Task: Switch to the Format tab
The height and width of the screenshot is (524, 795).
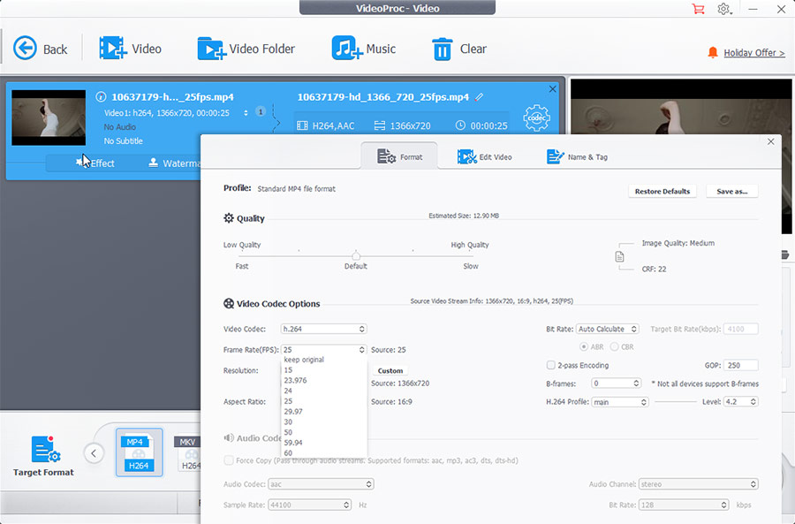Action: point(399,156)
